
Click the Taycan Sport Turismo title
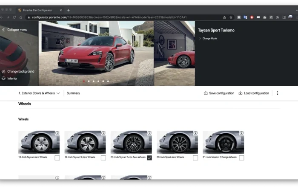tap(216, 30)
